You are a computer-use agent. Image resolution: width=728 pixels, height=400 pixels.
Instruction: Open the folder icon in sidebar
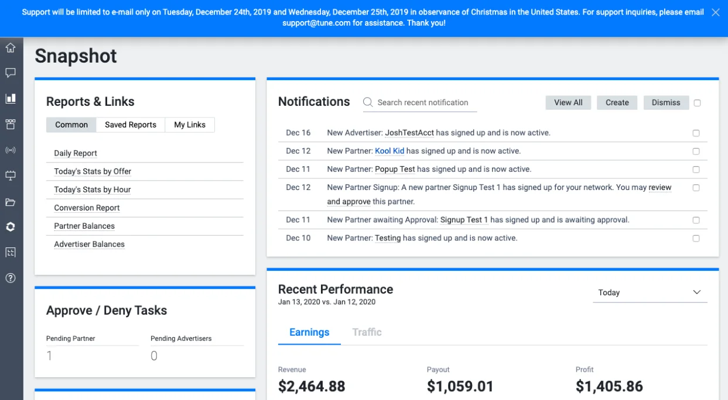(11, 202)
